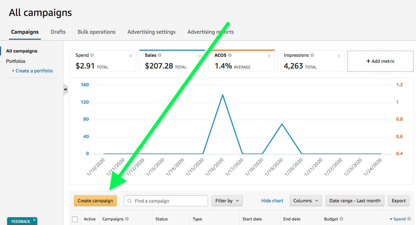Remove the Spend metric card
This screenshot has width=416, height=225.
[x=131, y=56]
